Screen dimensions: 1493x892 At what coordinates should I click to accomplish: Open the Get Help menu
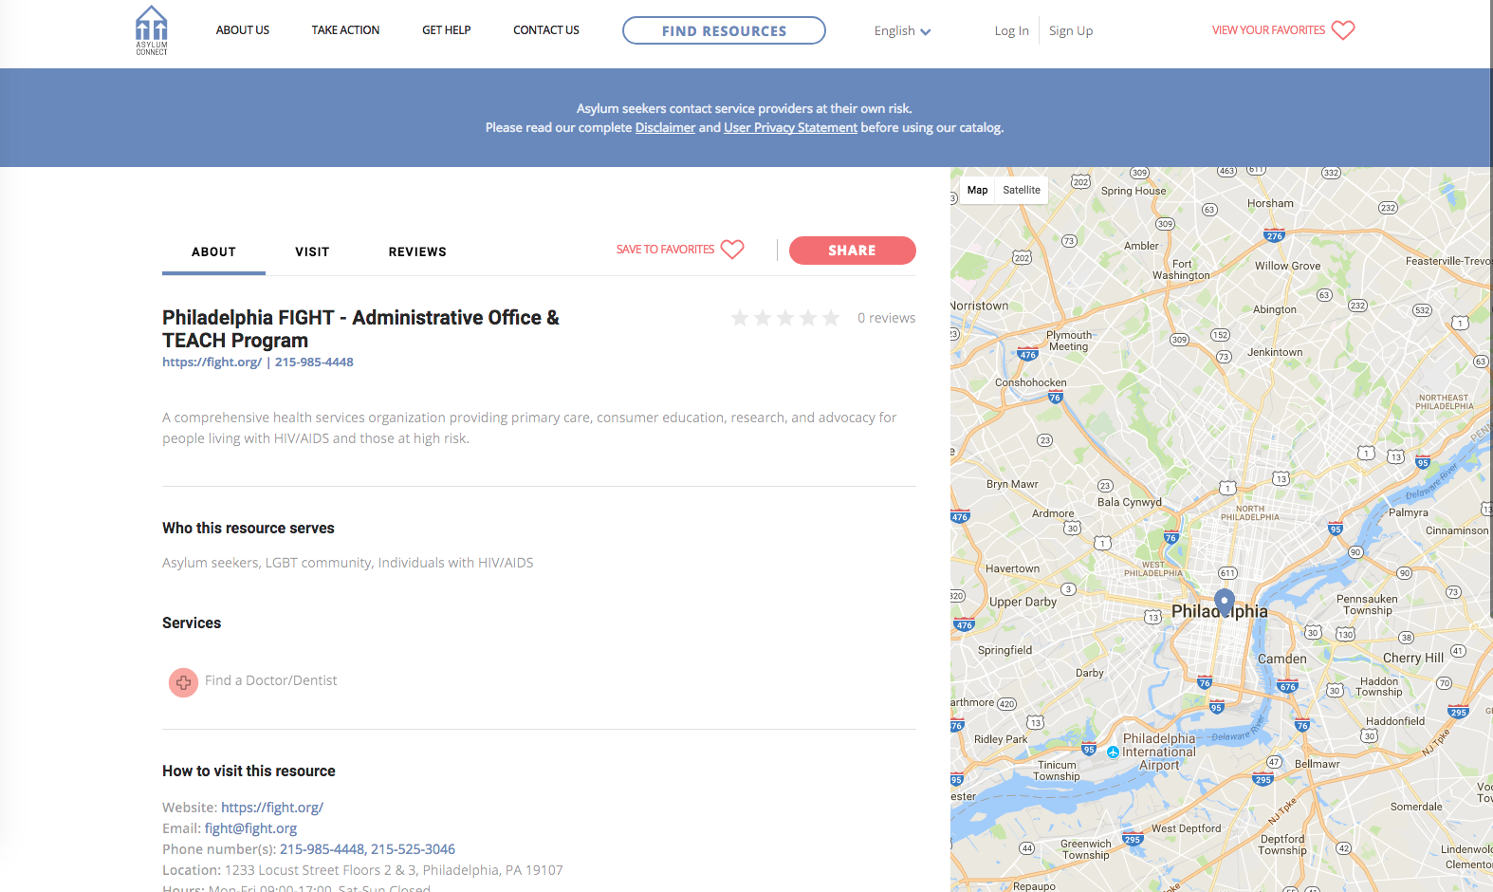[447, 30]
